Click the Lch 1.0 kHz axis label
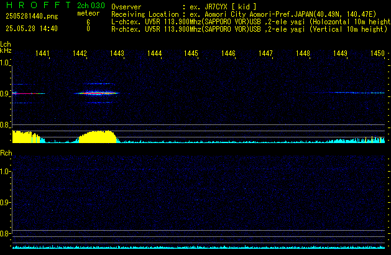 [x=4, y=63]
